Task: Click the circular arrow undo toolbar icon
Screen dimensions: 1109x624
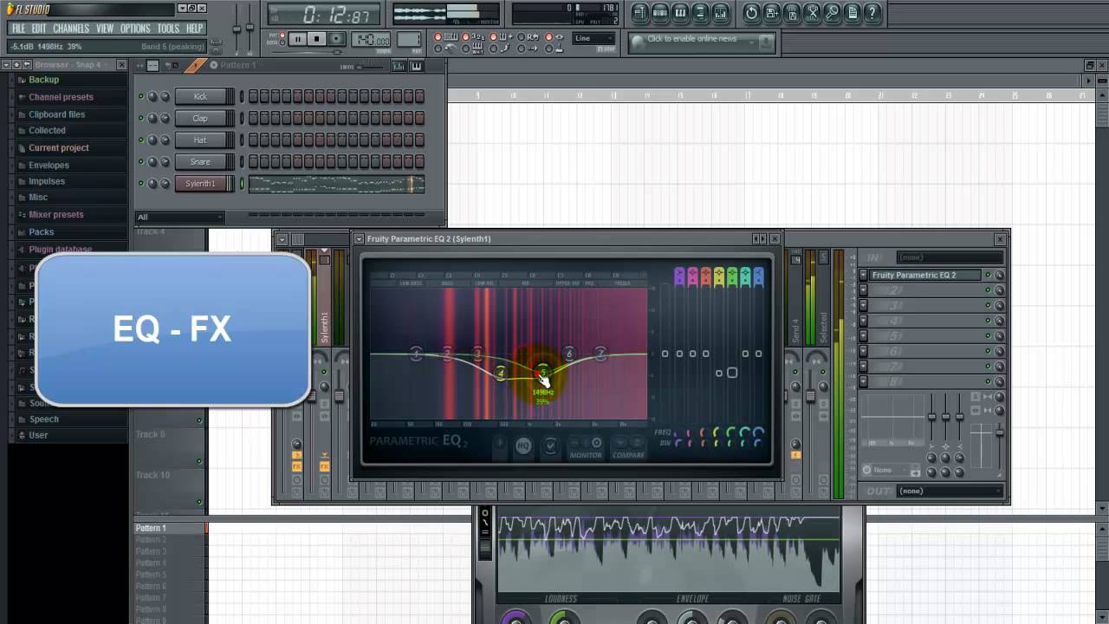Action: [751, 12]
